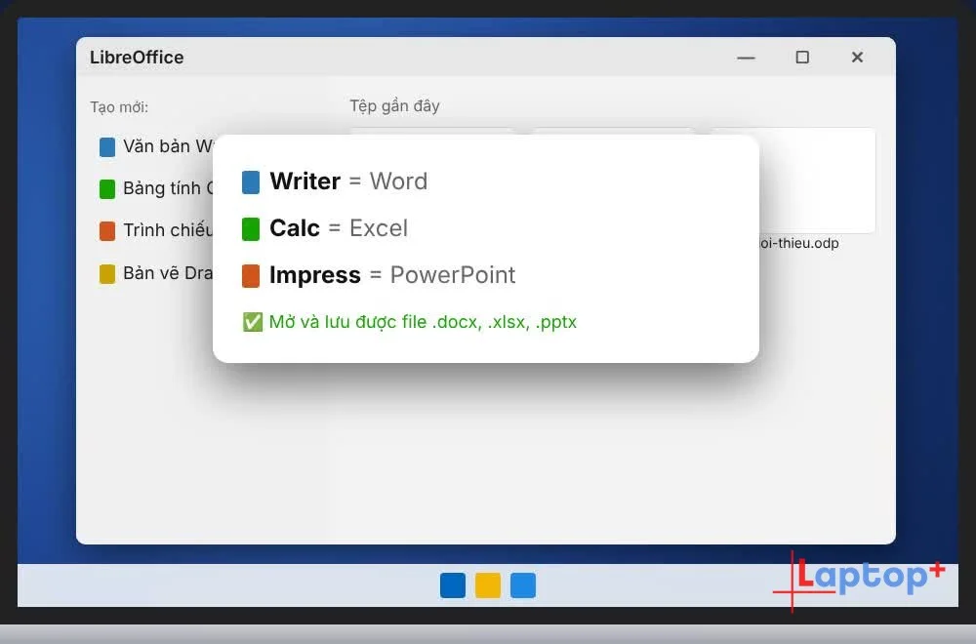Minimize the LibreOffice window
976x644 pixels.
[746, 58]
